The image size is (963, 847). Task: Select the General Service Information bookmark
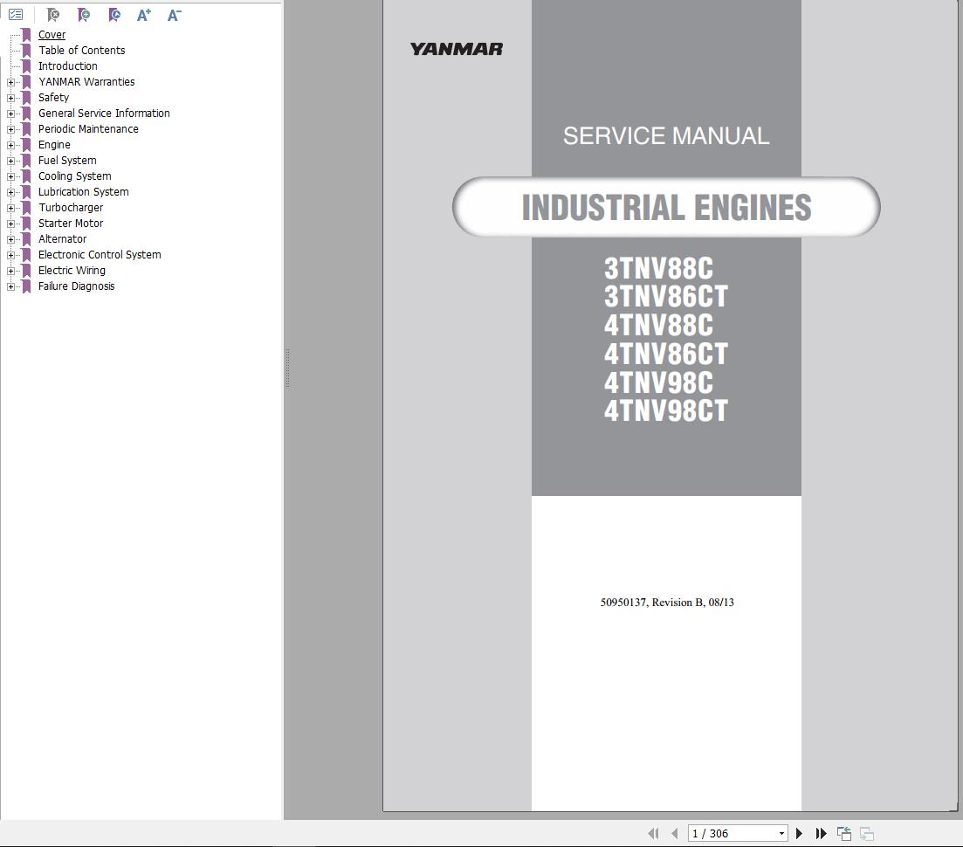pos(104,113)
